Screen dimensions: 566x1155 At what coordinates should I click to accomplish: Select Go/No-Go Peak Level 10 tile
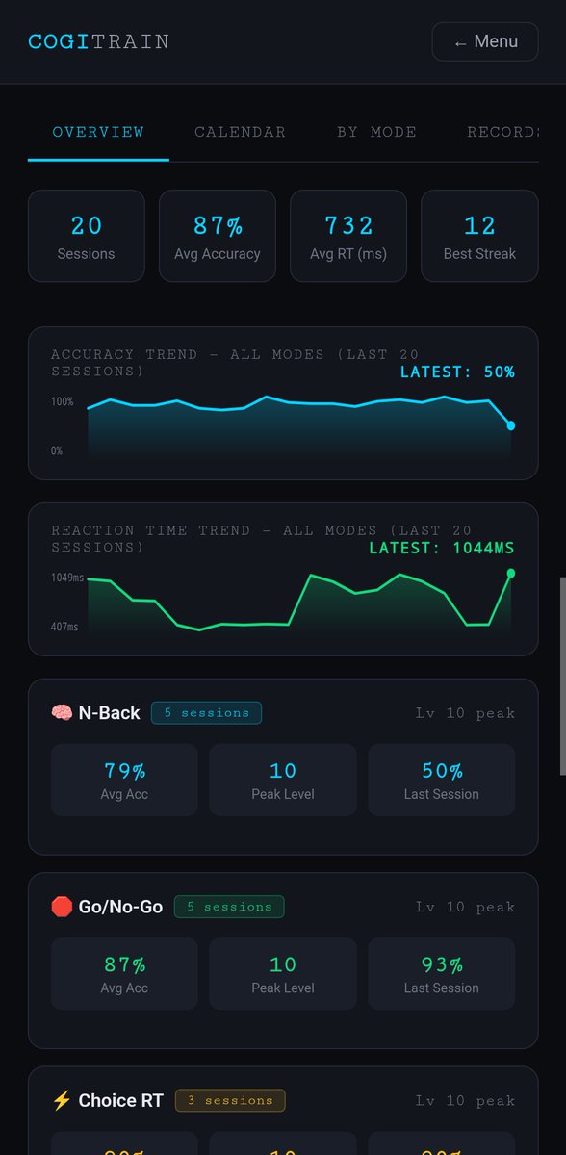click(283, 974)
